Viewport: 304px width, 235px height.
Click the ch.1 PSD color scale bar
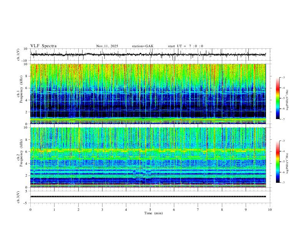278,98
